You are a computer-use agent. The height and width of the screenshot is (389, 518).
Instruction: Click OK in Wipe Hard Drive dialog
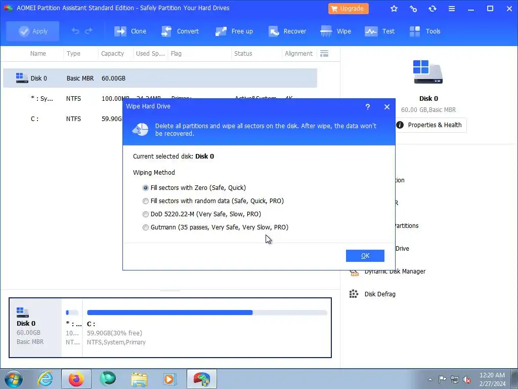tap(365, 256)
